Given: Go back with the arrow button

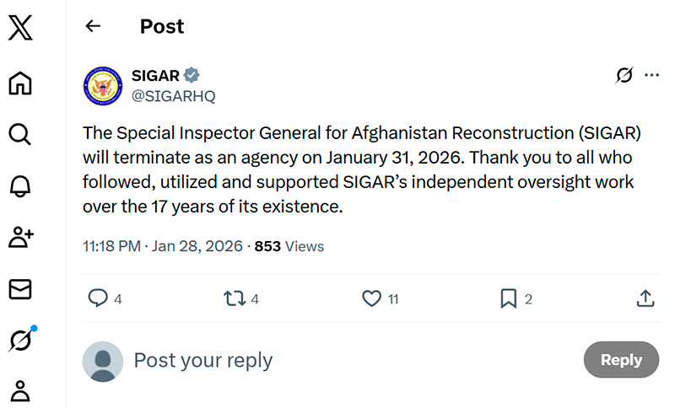Looking at the screenshot, I should (x=93, y=26).
